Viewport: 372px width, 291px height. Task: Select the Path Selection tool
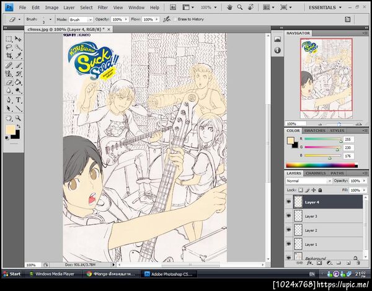tap(9, 109)
